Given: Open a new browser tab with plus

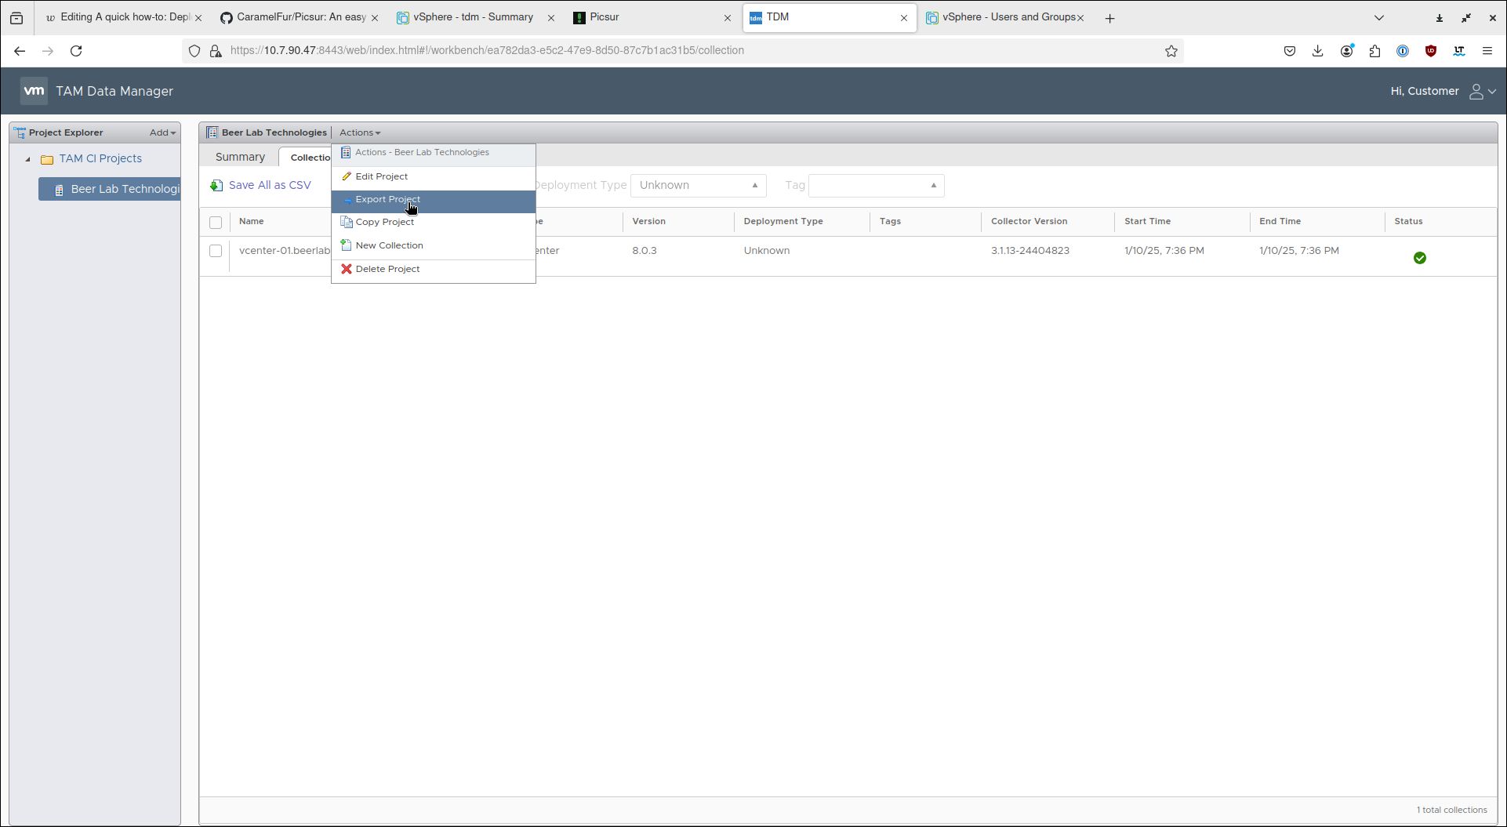Looking at the screenshot, I should tap(1109, 18).
